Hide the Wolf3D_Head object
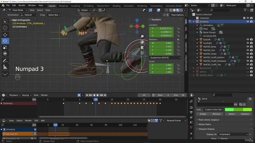 pos(248,54)
